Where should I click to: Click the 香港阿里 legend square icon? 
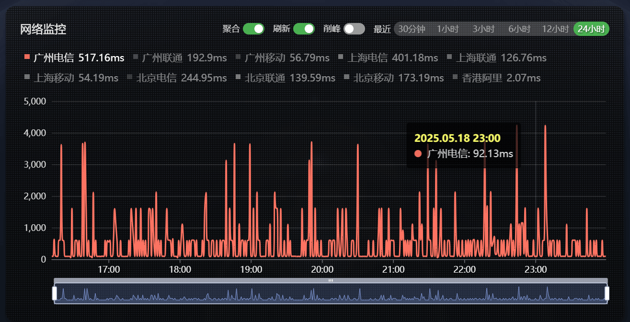(456, 77)
